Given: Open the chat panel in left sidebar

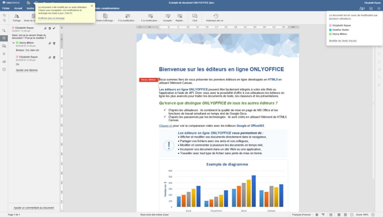Looking at the screenshot, I should [4, 46].
